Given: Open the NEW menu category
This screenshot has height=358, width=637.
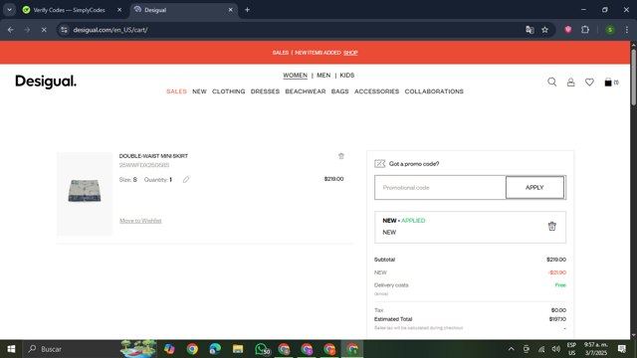Looking at the screenshot, I should click(x=199, y=91).
